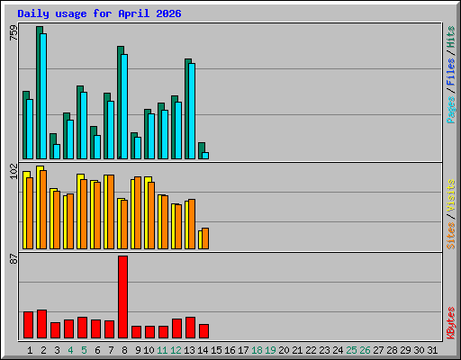The width and height of the screenshot is (461, 360).
Task: Click the orange sites bar for day 9
Action: 138,213
